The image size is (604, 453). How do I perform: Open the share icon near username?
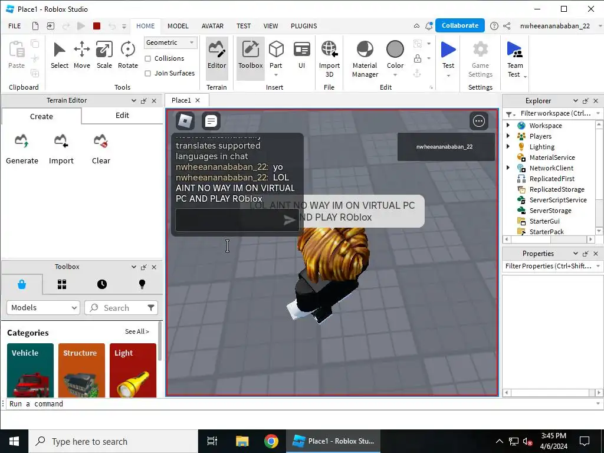[507, 26]
